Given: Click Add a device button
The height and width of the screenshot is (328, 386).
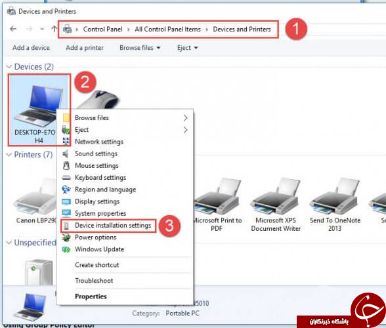Looking at the screenshot, I should click(x=31, y=48).
